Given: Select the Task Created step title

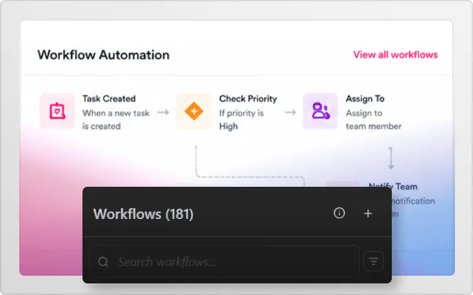Looking at the screenshot, I should tap(109, 99).
